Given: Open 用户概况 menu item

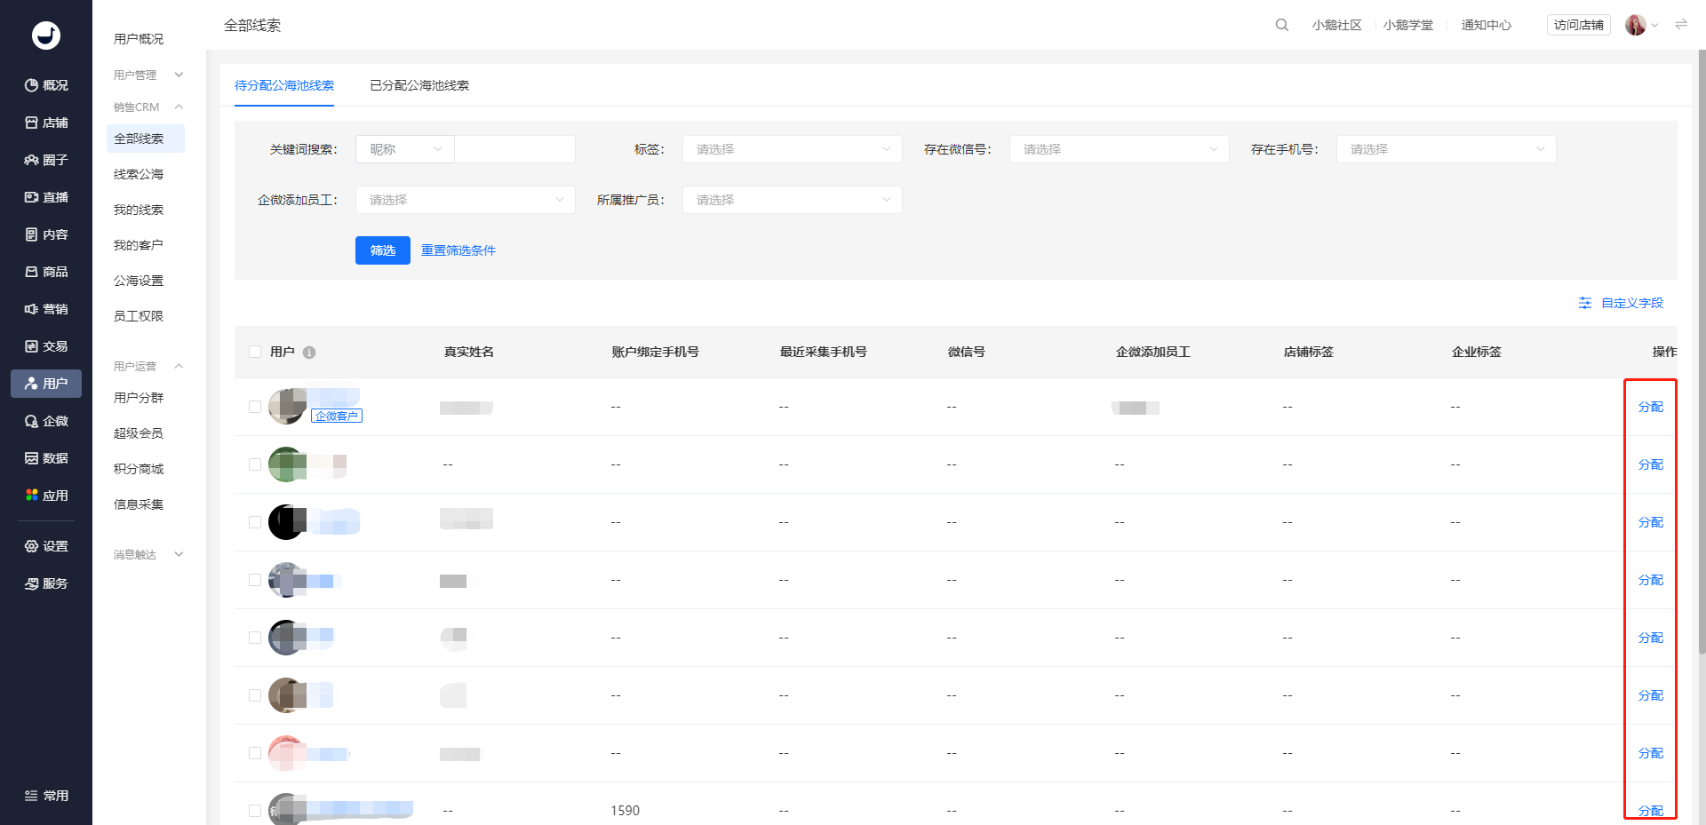Looking at the screenshot, I should coord(139,39).
